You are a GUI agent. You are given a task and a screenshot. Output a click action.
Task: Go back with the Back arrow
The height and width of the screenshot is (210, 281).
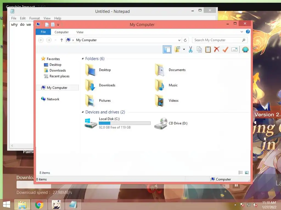[x=41, y=40]
